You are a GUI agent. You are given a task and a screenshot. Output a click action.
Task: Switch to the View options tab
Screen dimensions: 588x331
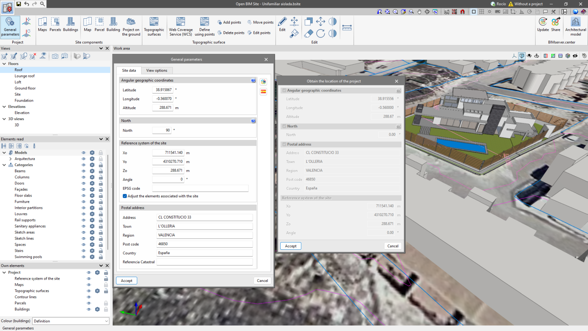point(157,70)
